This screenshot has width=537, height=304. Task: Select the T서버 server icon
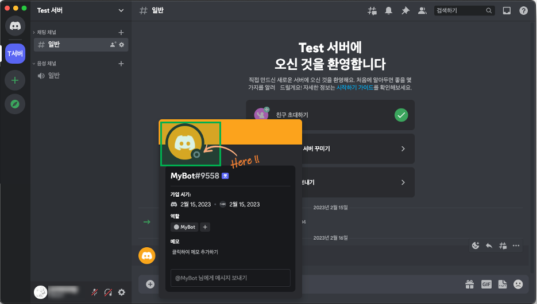[15, 54]
